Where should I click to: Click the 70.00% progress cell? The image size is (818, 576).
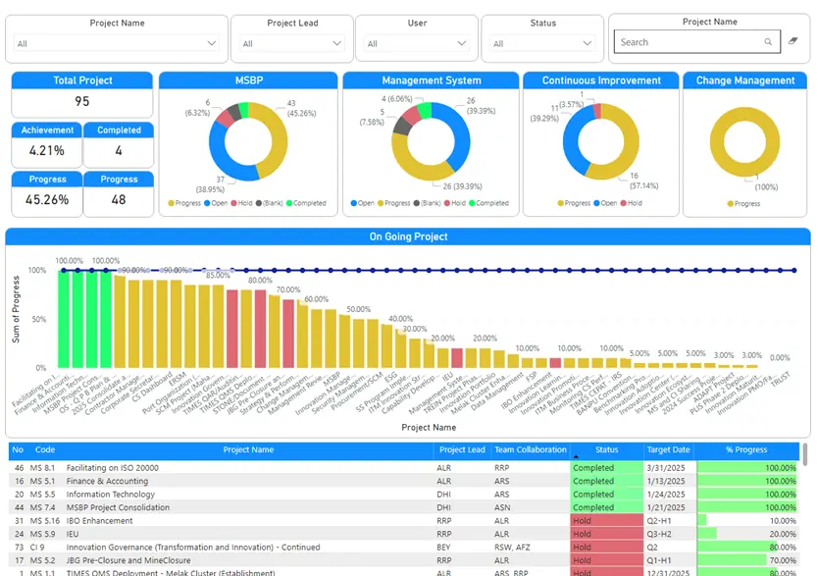[x=746, y=560]
